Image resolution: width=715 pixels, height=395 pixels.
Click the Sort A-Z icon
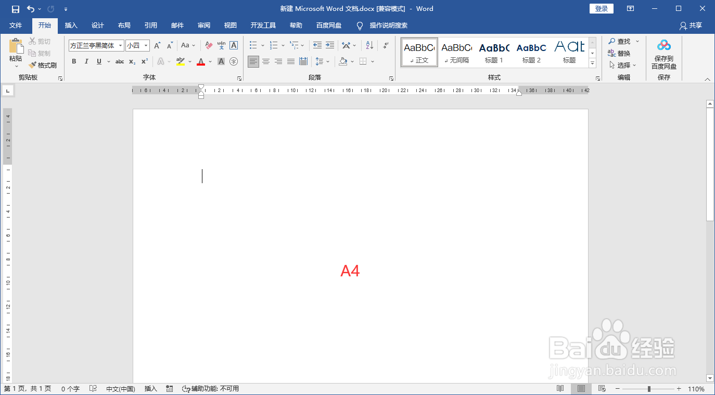coord(369,46)
